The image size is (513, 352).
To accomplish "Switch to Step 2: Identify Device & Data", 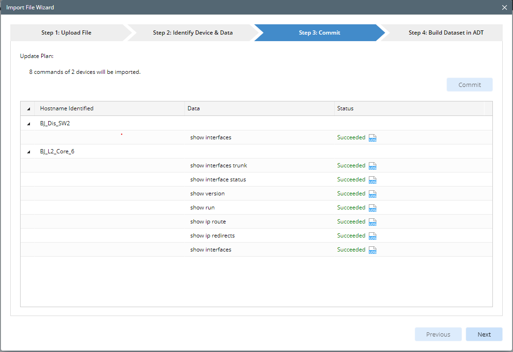I will tap(192, 33).
